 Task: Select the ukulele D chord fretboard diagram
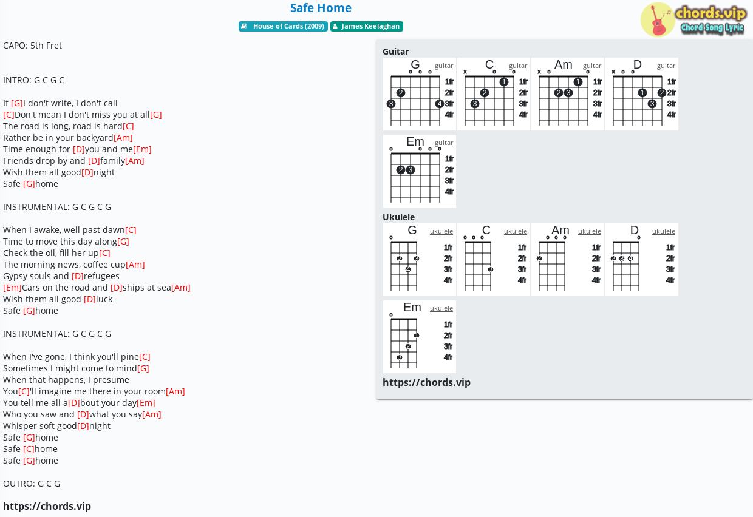(x=642, y=260)
